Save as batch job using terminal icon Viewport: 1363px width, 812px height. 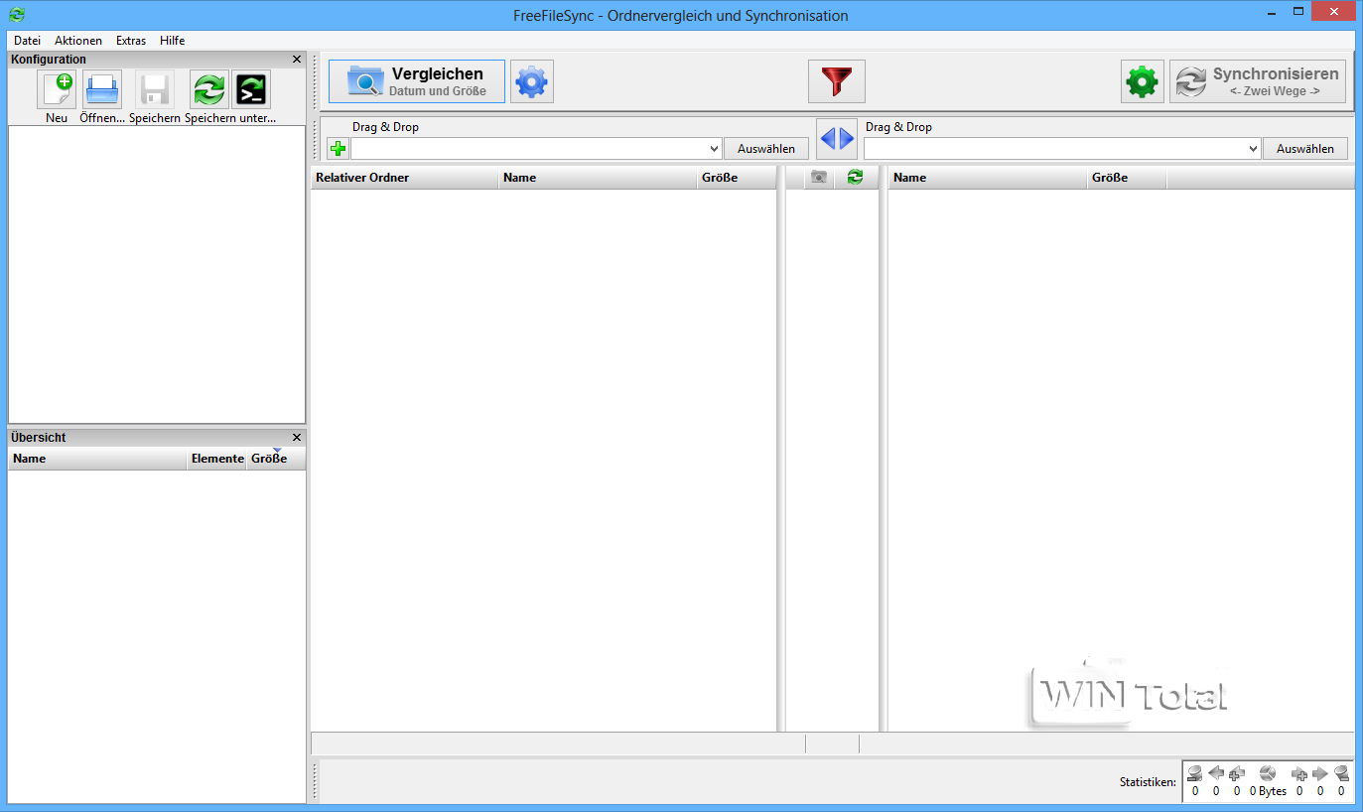click(x=251, y=90)
